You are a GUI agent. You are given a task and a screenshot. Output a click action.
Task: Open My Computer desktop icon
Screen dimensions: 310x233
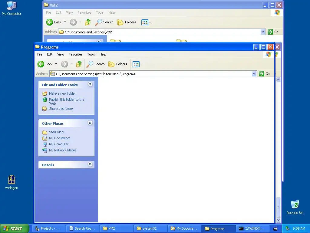pyautogui.click(x=12, y=8)
